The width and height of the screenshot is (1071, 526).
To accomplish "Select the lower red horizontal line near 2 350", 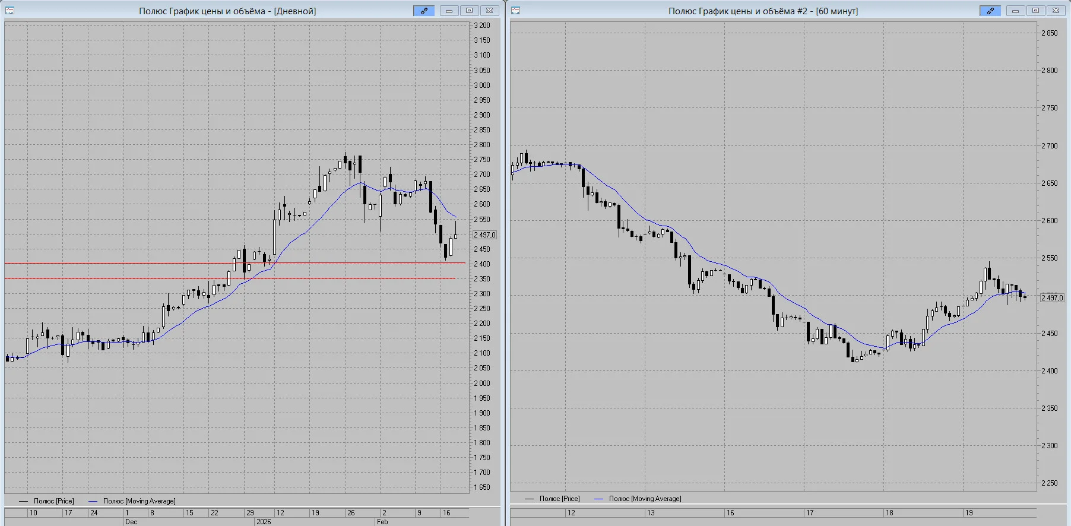I will coord(230,278).
